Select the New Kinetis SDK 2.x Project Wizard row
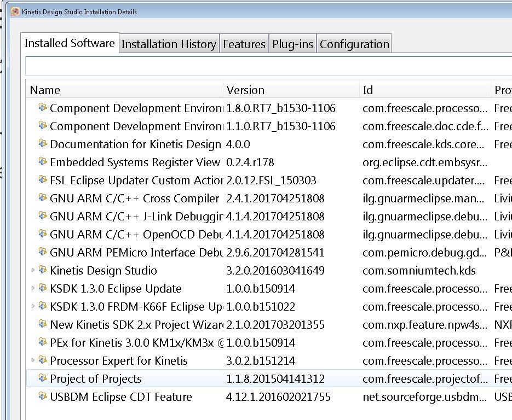The image size is (512, 420). click(268, 325)
